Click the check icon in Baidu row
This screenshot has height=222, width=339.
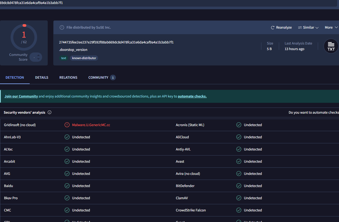click(67, 186)
